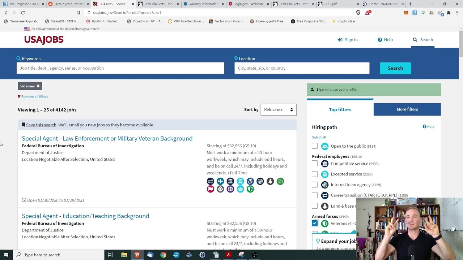Remove the Veterans filter tag
The width and height of the screenshot is (463, 260).
tap(38, 86)
